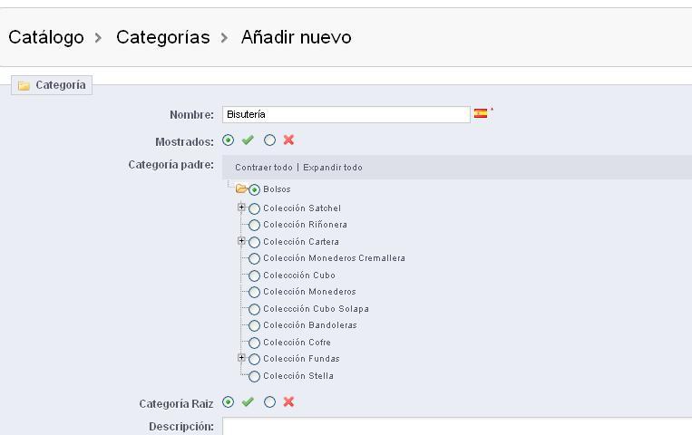Expand the Colección Satchel tree node
Image resolution: width=692 pixels, height=435 pixels.
coord(242,208)
